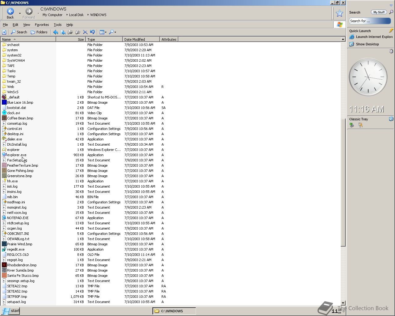Delete selection using the X toolbar icon
Image resolution: width=395 pixels, height=316 pixels.
[x=85, y=32]
